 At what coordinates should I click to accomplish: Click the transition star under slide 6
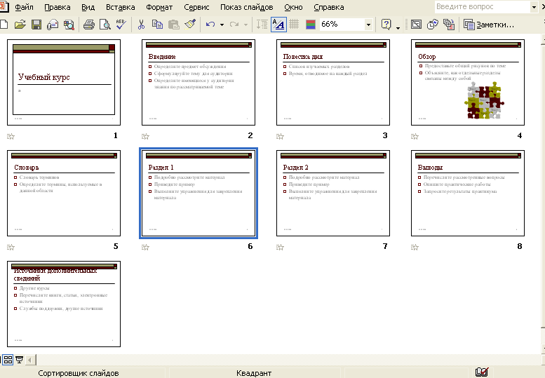pos(145,248)
